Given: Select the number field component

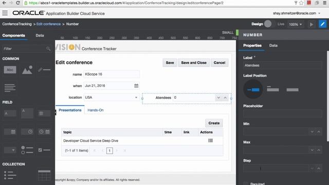Looking at the screenshot, I should 44,114.
